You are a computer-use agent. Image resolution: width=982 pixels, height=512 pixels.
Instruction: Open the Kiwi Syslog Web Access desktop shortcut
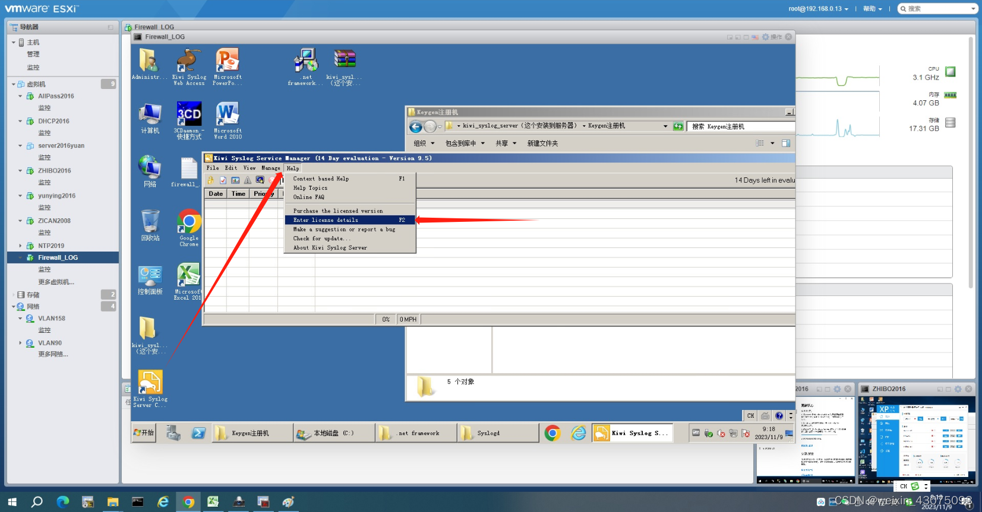tap(189, 67)
